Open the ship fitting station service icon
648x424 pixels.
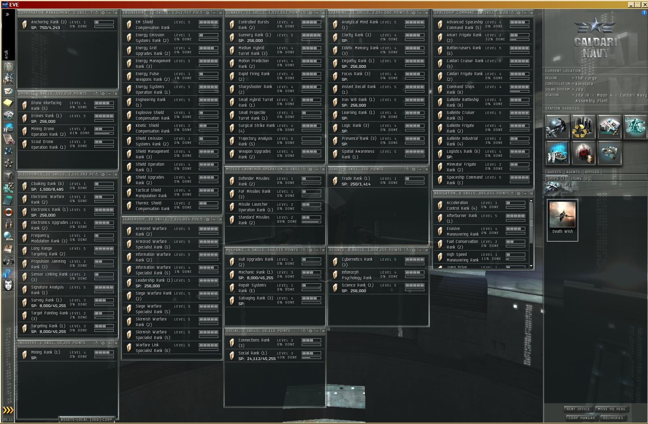pyautogui.click(x=609, y=152)
